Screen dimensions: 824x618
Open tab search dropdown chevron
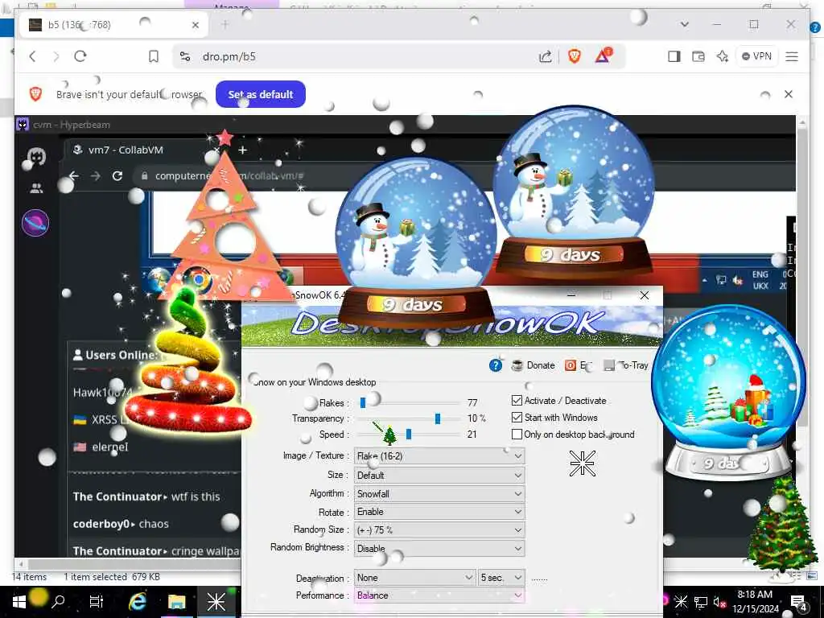(684, 24)
